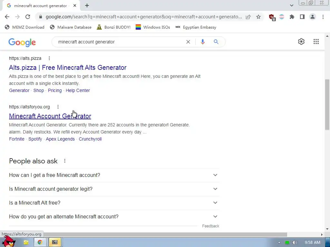
Task: Open 7-Zip from taskbar
Action: tap(55, 242)
